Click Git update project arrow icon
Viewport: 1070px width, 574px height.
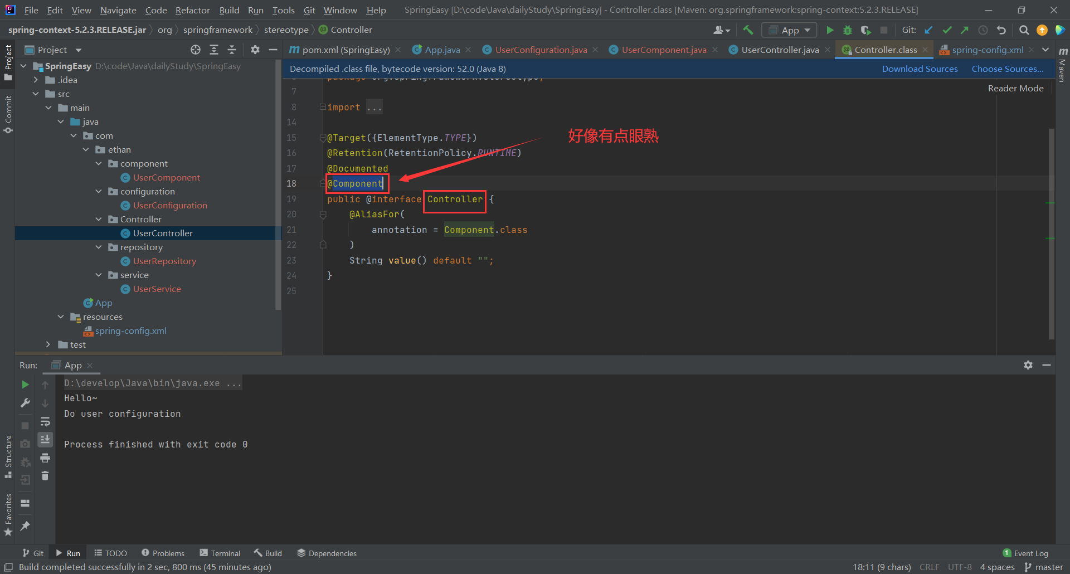pyautogui.click(x=928, y=30)
